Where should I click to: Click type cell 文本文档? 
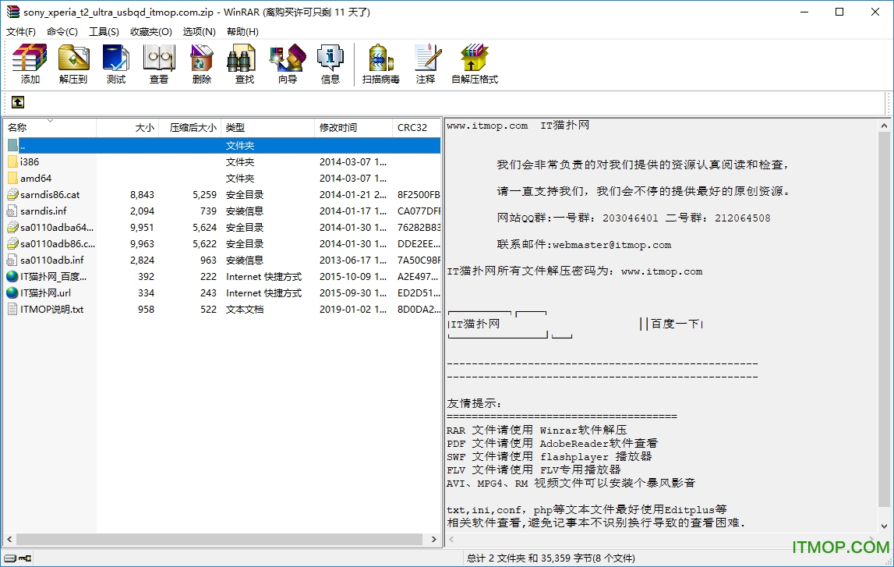[x=245, y=310]
